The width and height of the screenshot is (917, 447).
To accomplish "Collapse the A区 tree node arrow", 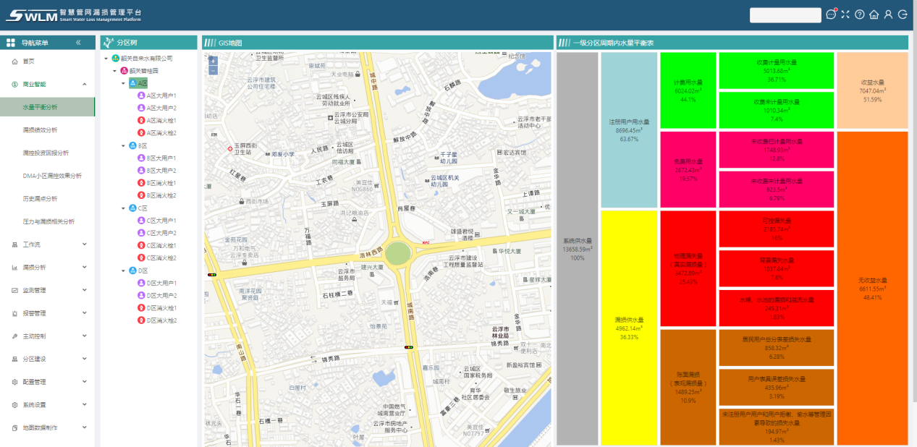I will (x=123, y=83).
